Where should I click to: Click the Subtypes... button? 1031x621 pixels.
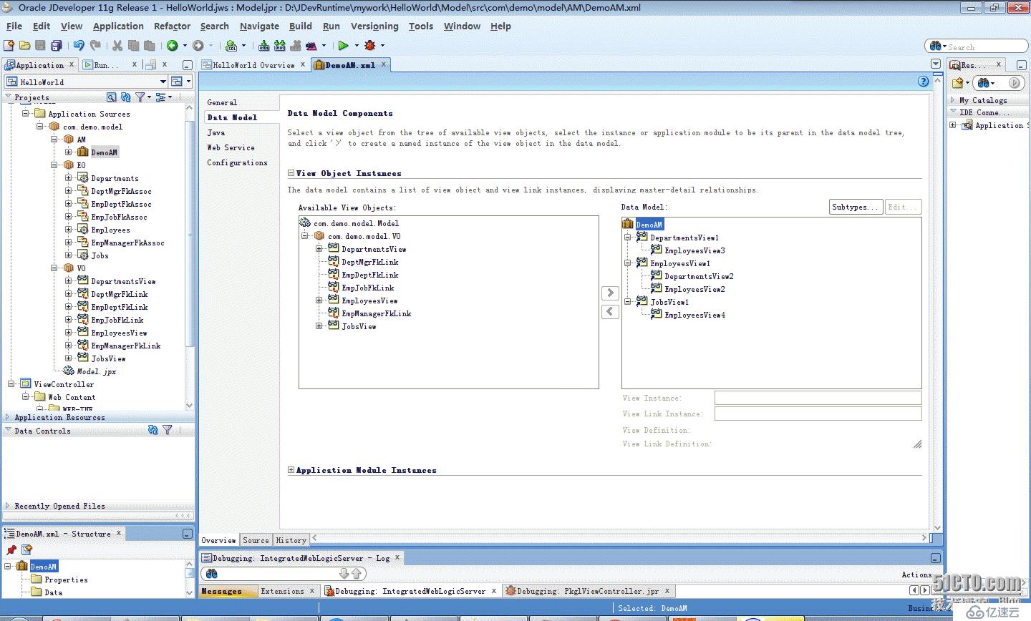click(x=856, y=207)
